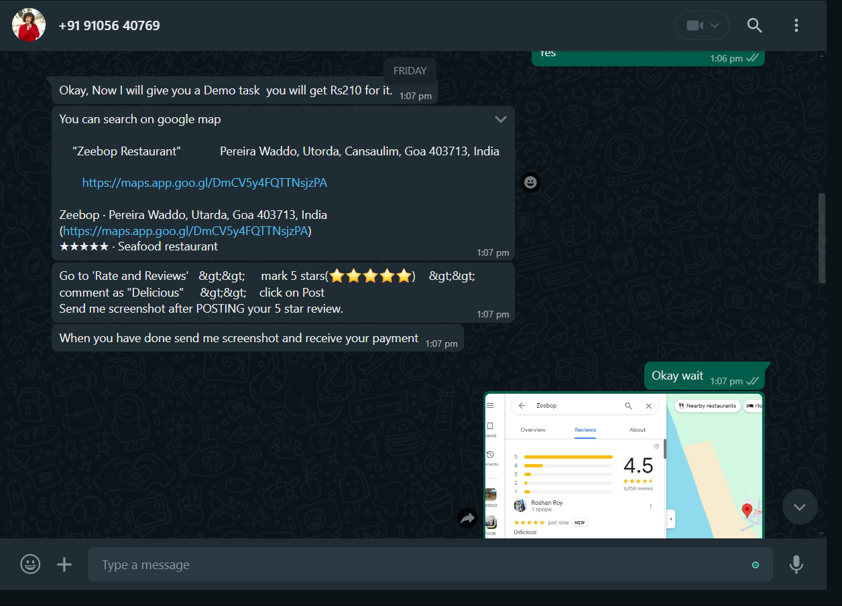
Task: Open search in this chat
Action: click(755, 25)
